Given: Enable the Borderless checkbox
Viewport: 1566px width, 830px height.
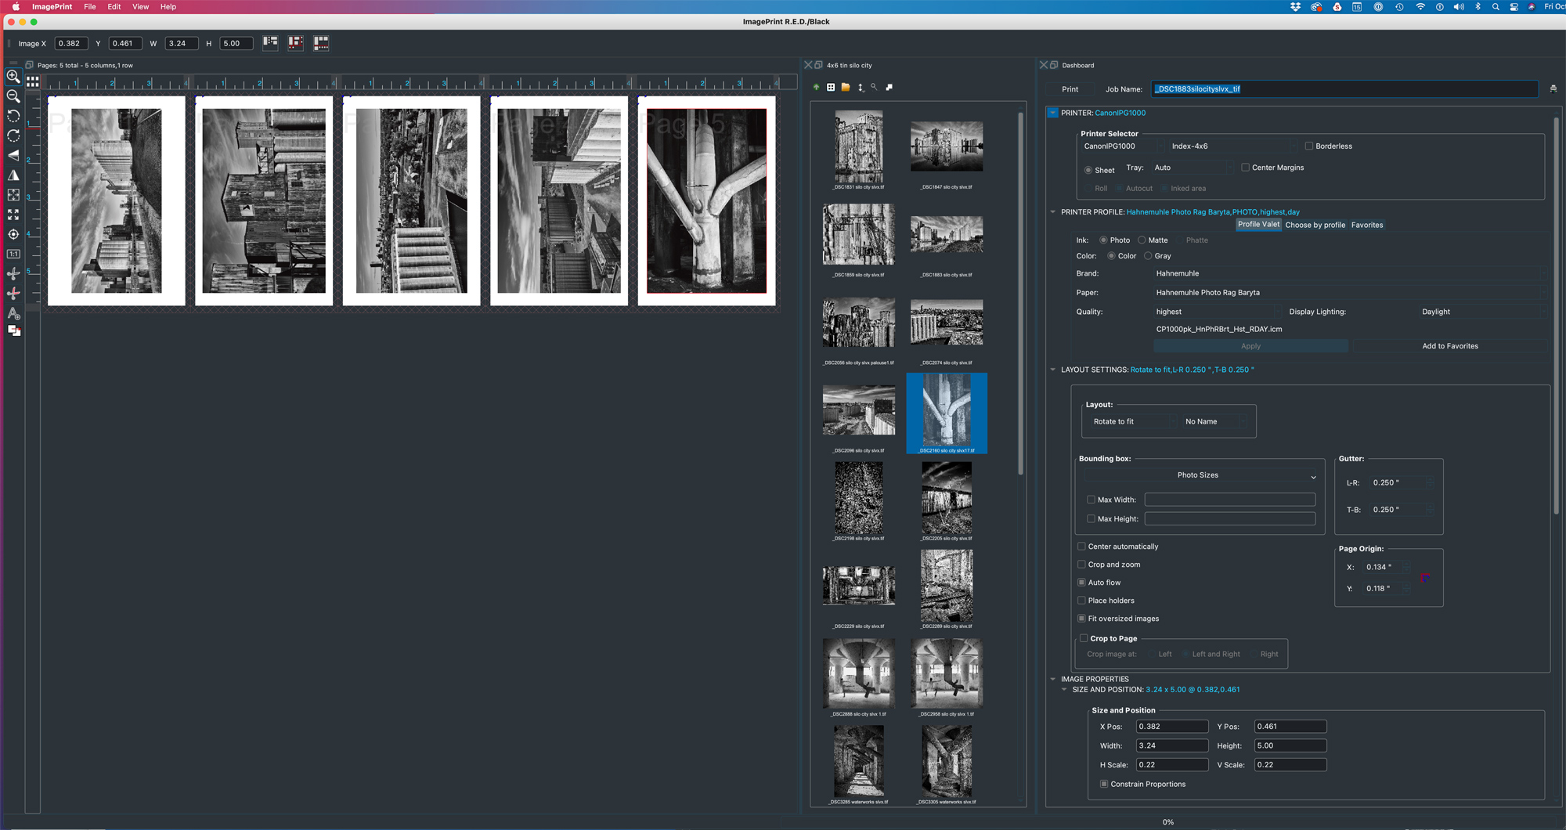Looking at the screenshot, I should coord(1308,146).
